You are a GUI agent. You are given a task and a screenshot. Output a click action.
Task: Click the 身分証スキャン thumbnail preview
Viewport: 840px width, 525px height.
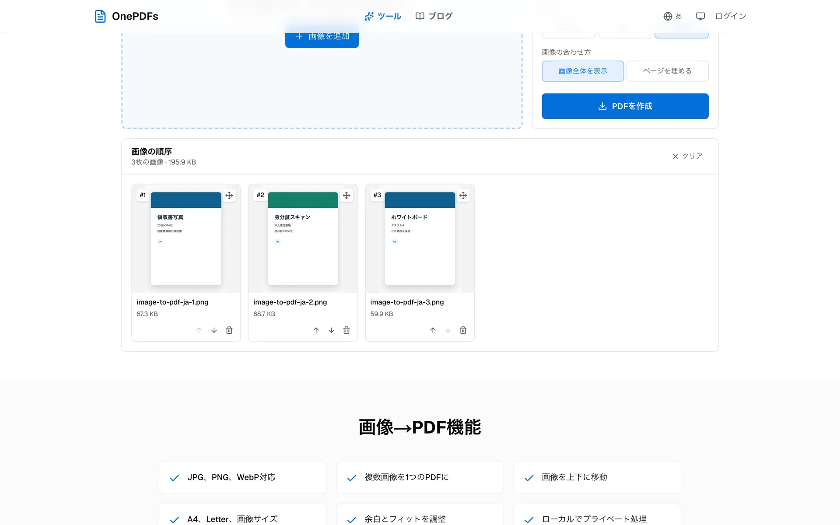click(303, 238)
